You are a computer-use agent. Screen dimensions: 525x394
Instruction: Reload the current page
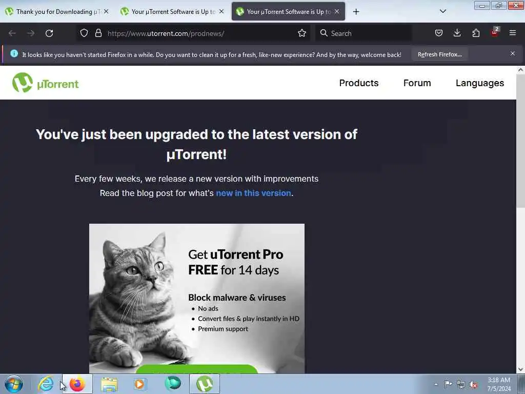point(49,33)
